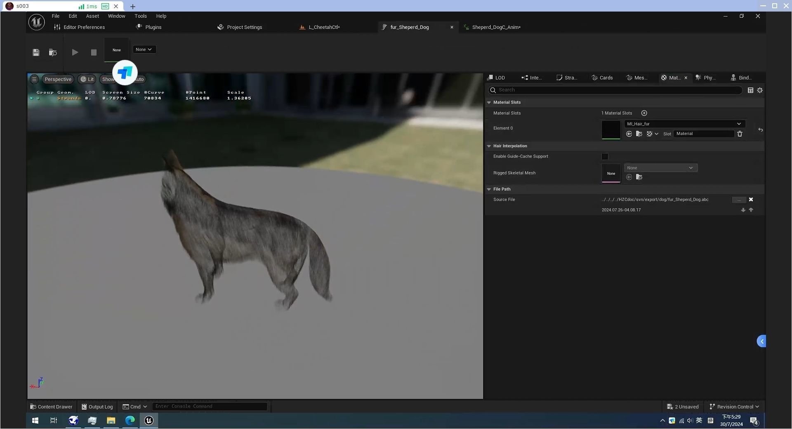Switch to the Cards tab

click(x=602, y=78)
